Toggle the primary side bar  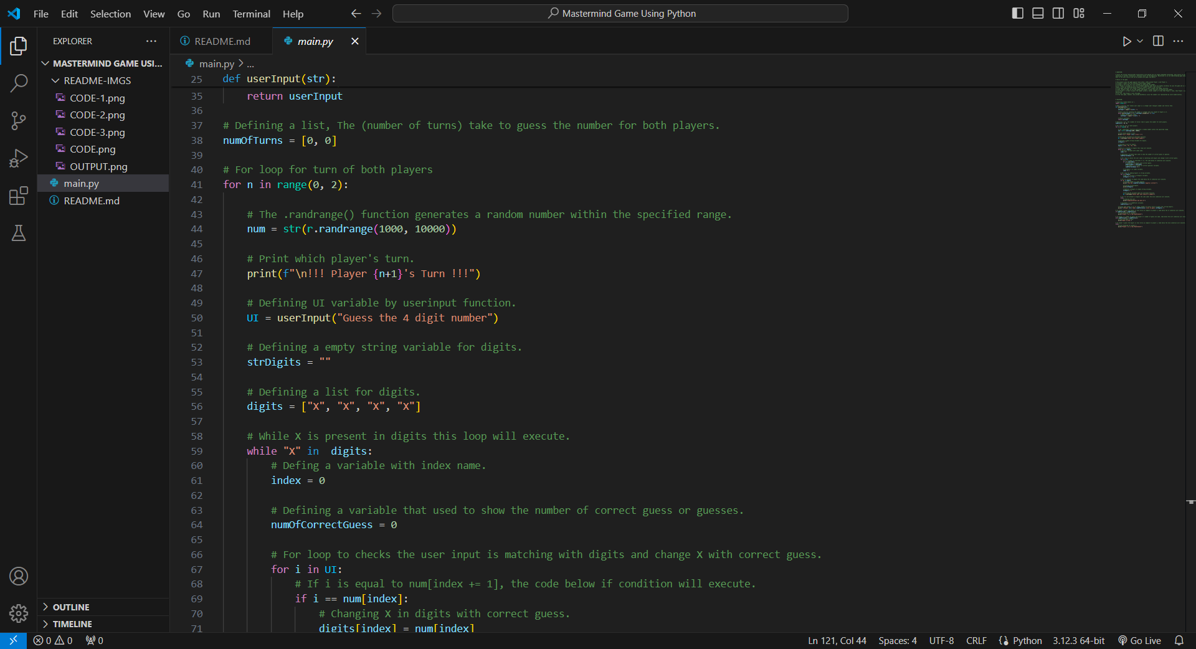tap(1018, 14)
